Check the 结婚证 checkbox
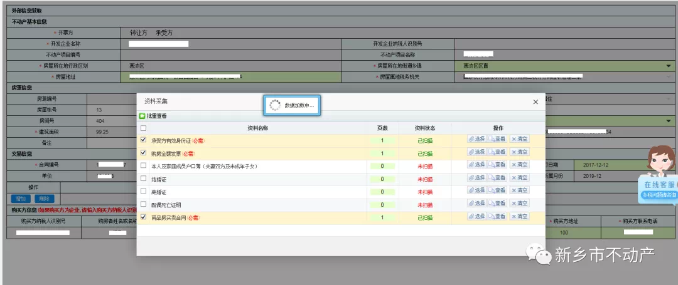The height and width of the screenshot is (285, 678). [144, 179]
